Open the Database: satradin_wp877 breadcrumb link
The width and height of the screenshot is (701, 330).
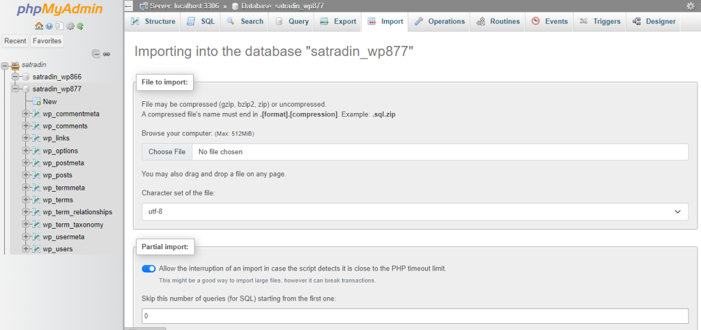(283, 6)
